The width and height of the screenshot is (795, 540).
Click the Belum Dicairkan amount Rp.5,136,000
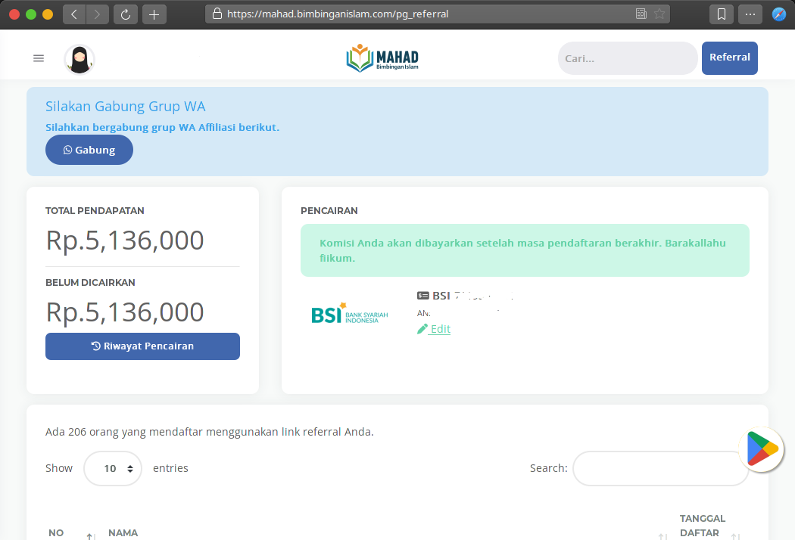(x=125, y=312)
